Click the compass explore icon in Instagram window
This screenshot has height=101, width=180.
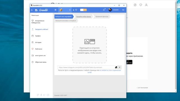point(135,5)
